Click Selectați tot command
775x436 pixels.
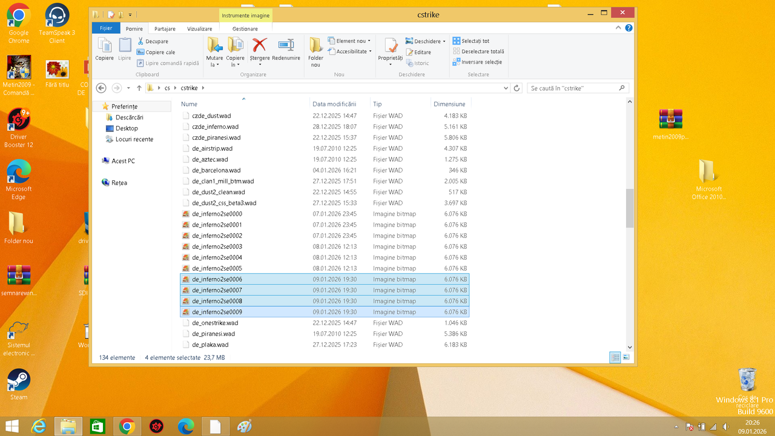pyautogui.click(x=471, y=41)
